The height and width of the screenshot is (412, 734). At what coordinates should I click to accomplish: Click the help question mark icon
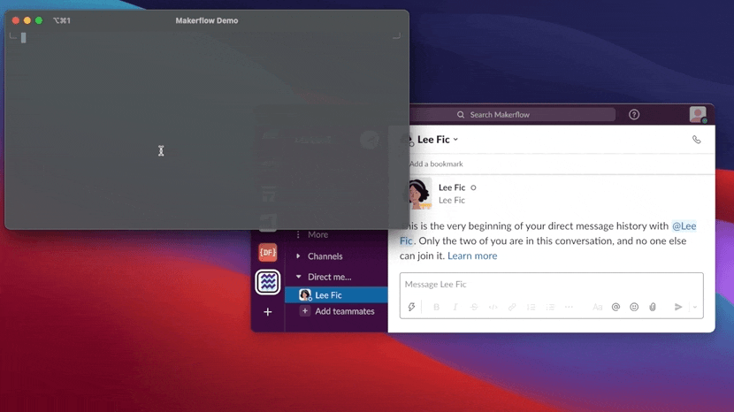click(x=634, y=115)
